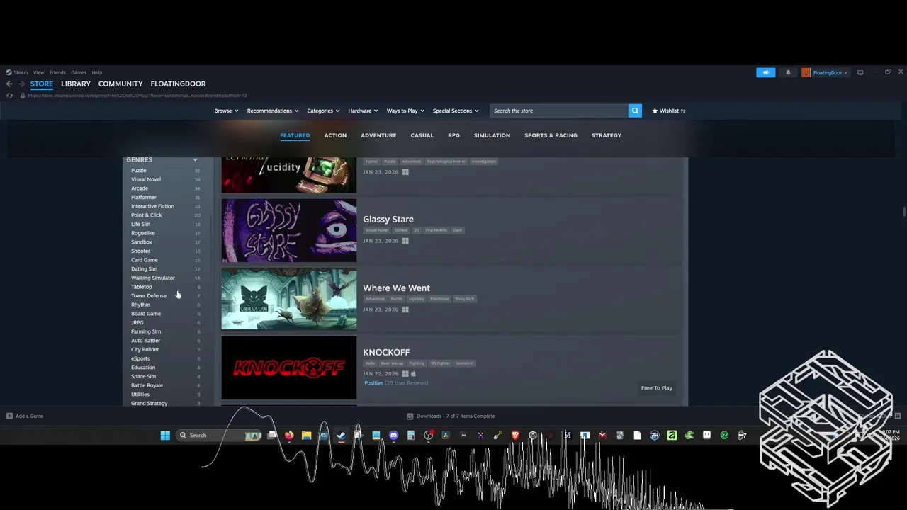Image resolution: width=907 pixels, height=510 pixels.
Task: Click the FloatingDoor profile avatar
Action: (x=806, y=72)
